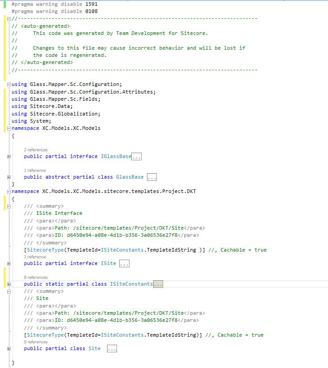Click 'the code is regenerated.' comment line
Image resolution: width=328 pixels, height=368 pixels.
click(x=70, y=55)
